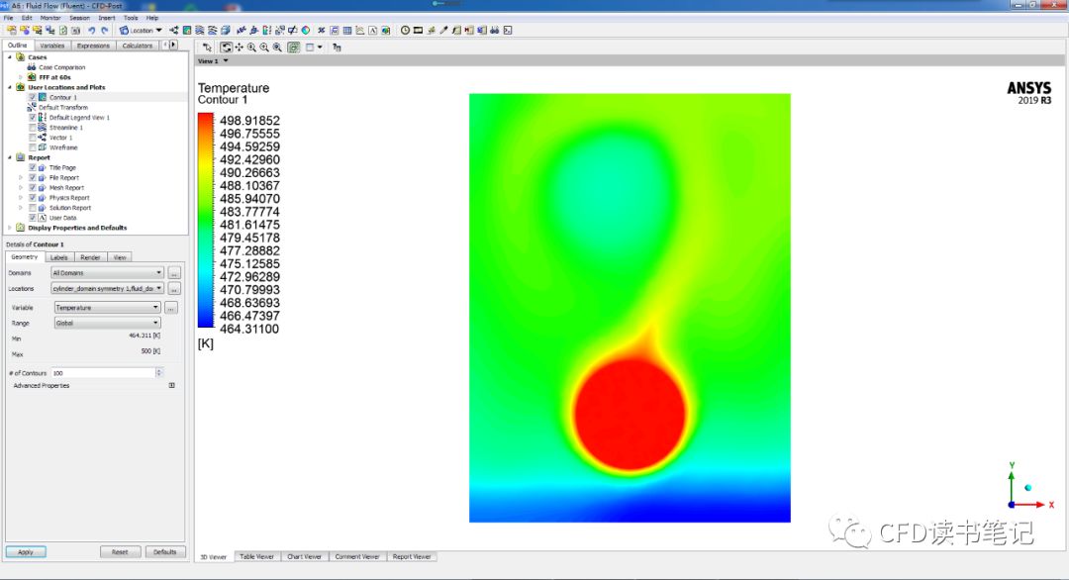Open the Locations dropdown
The width and height of the screenshot is (1069, 580).
(x=107, y=288)
